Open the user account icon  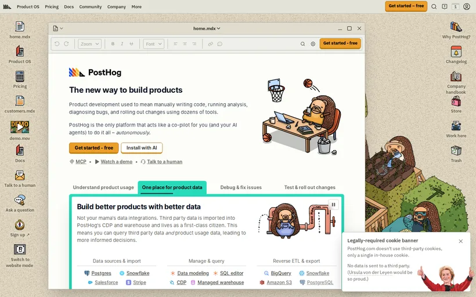point(467,7)
